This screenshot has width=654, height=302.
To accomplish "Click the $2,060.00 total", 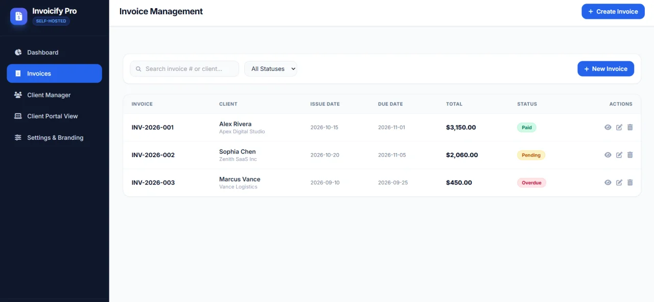I will (x=462, y=155).
